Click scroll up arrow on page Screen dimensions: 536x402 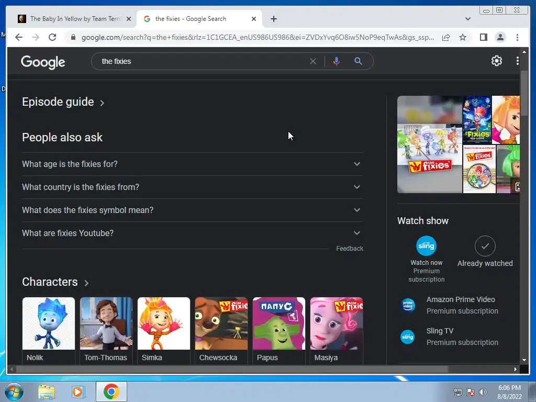pyautogui.click(x=524, y=52)
